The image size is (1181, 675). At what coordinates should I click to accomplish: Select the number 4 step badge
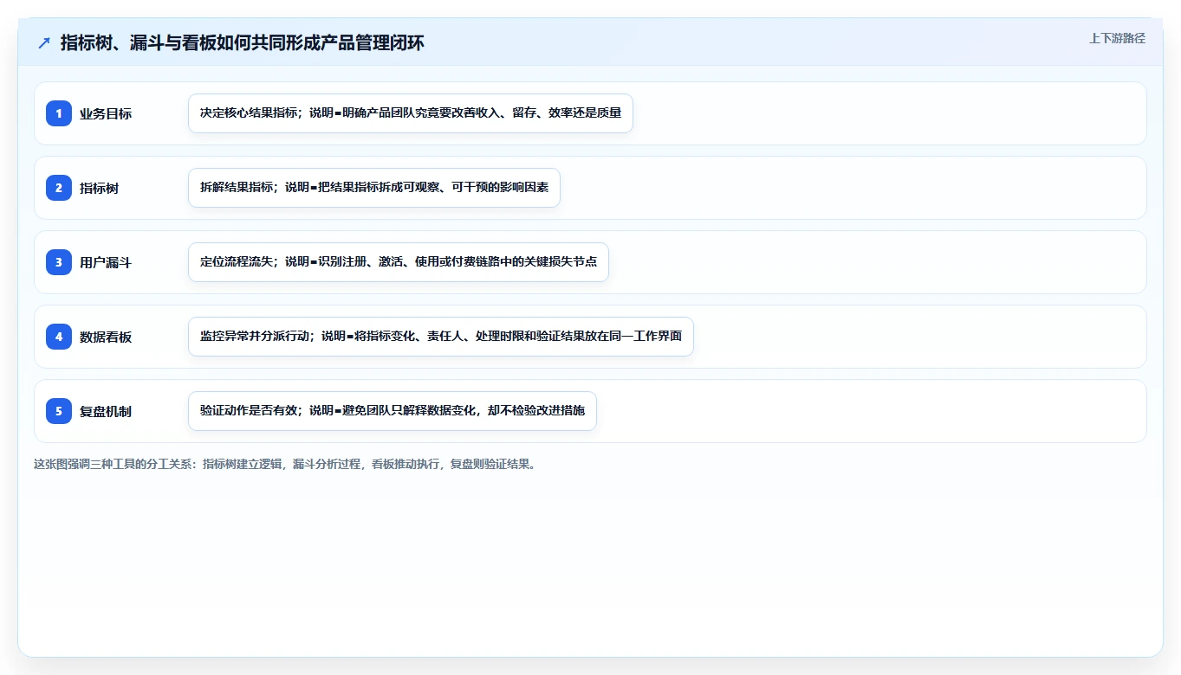(59, 337)
